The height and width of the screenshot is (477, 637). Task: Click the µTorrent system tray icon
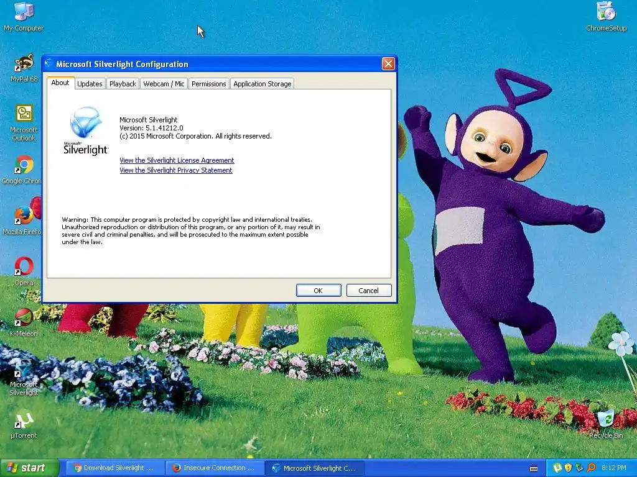click(557, 468)
